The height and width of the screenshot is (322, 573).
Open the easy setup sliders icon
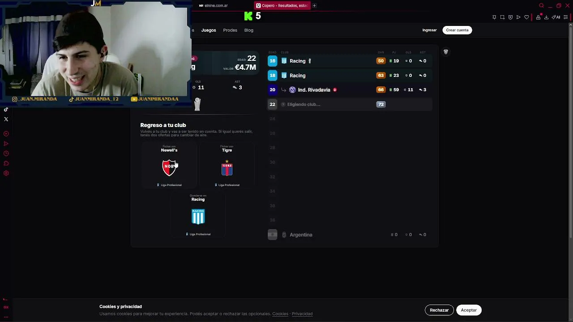pyautogui.click(x=566, y=17)
